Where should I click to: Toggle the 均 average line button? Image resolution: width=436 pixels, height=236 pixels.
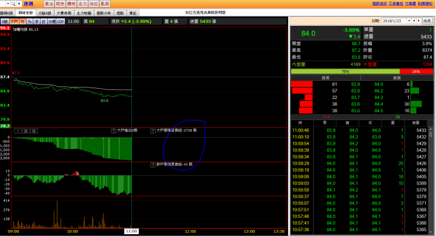(x=22, y=21)
